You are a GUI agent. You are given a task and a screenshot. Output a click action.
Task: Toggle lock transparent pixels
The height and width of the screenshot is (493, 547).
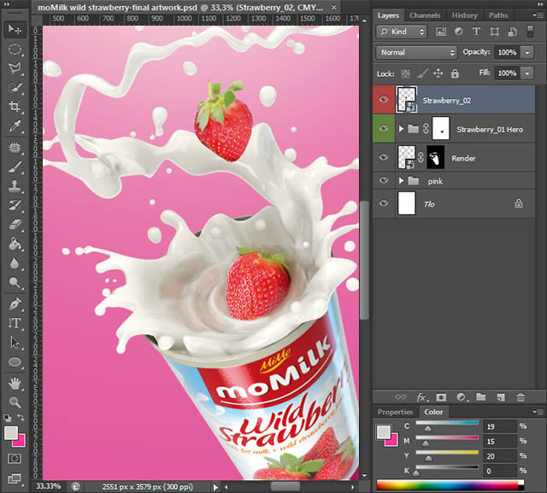point(405,73)
